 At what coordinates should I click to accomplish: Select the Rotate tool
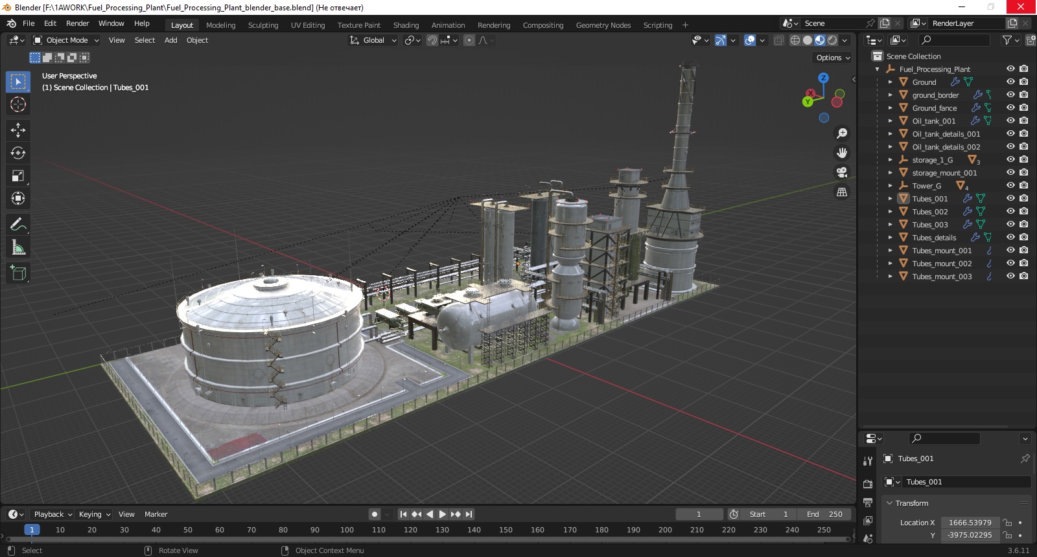(18, 153)
